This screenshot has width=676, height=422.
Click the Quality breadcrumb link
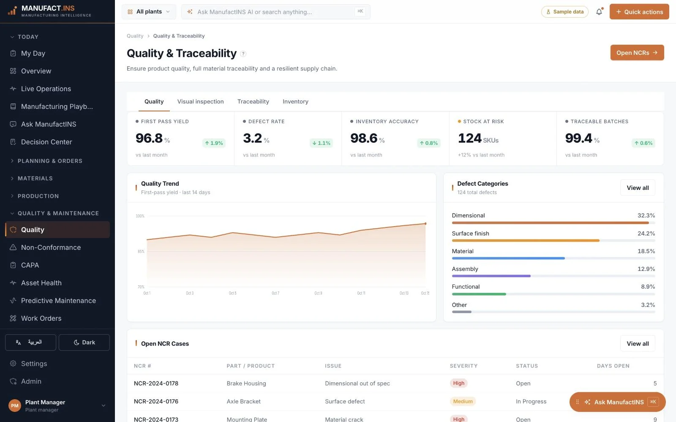pyautogui.click(x=135, y=36)
